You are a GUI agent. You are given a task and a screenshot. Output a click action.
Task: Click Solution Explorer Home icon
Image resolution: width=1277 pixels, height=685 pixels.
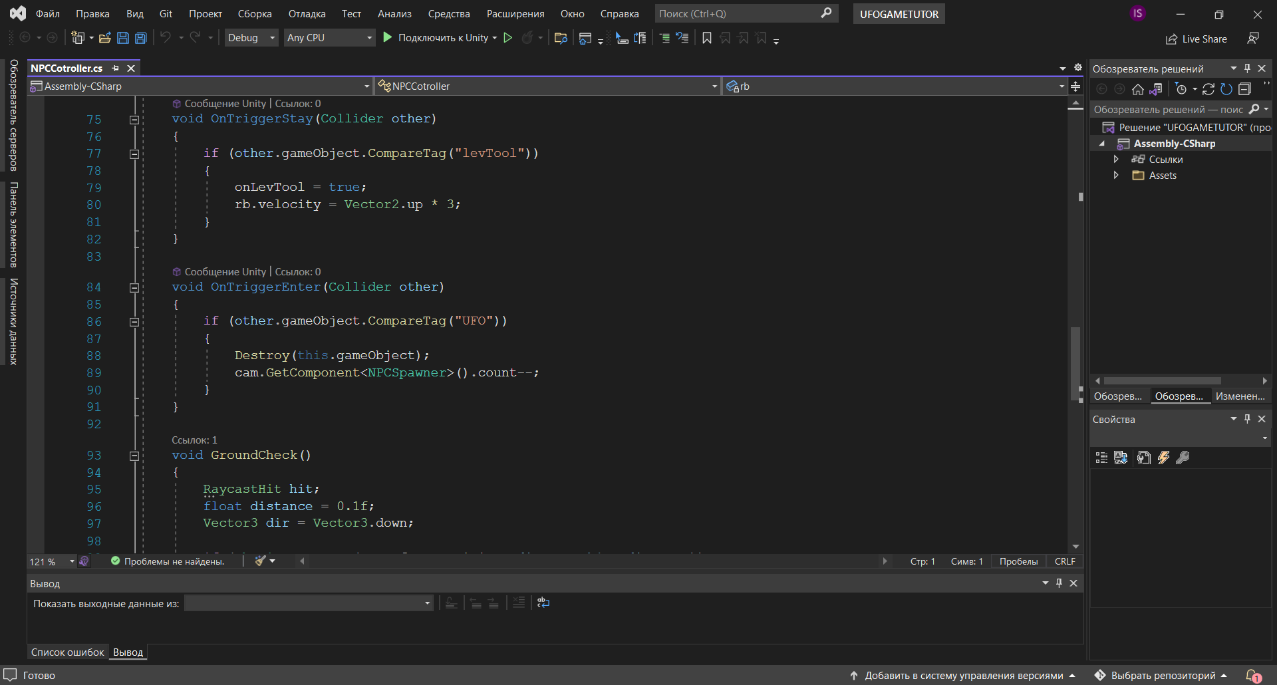pos(1138,89)
